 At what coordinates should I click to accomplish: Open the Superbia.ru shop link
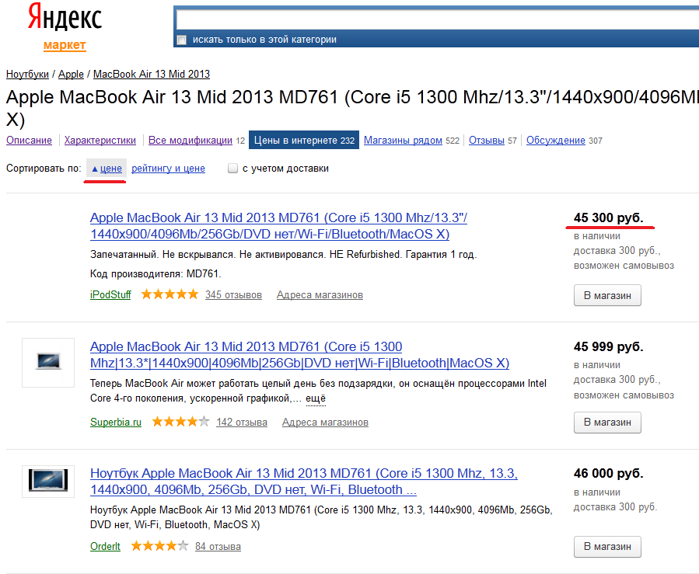click(x=116, y=423)
